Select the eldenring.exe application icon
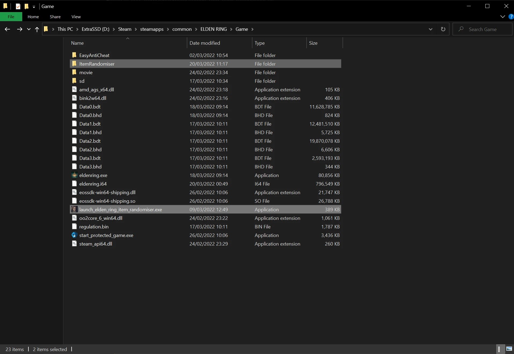514x354 pixels. pyautogui.click(x=74, y=175)
